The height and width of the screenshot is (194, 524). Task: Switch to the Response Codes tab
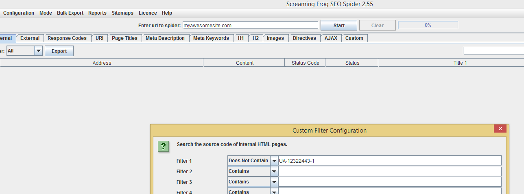click(x=67, y=38)
